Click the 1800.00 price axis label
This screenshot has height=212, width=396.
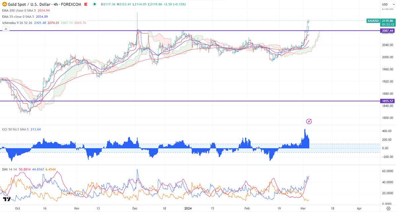click(x=388, y=118)
